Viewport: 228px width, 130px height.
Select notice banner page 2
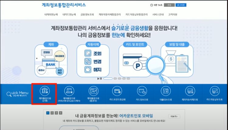pyautogui.click(x=52, y=113)
